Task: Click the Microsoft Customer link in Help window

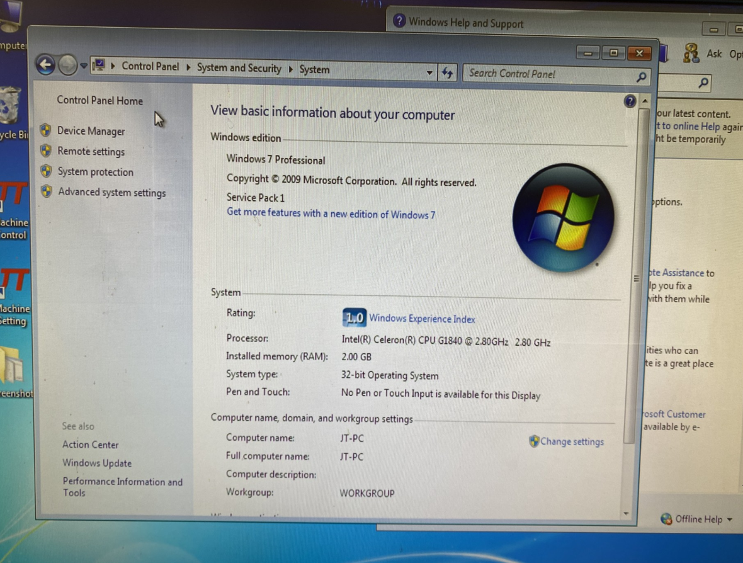Action: pos(674,414)
